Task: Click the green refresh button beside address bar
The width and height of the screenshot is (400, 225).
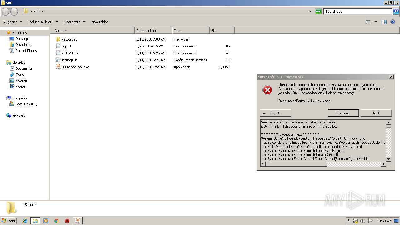Action: (x=318, y=12)
